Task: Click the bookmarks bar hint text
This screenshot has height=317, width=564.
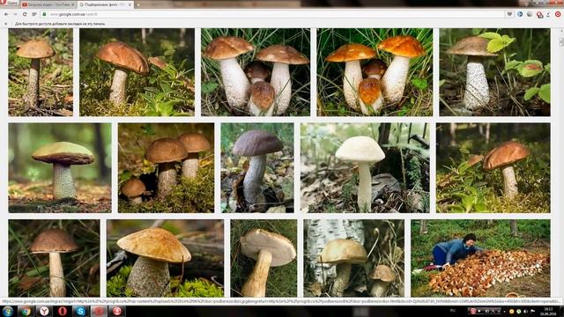Action: coord(60,24)
